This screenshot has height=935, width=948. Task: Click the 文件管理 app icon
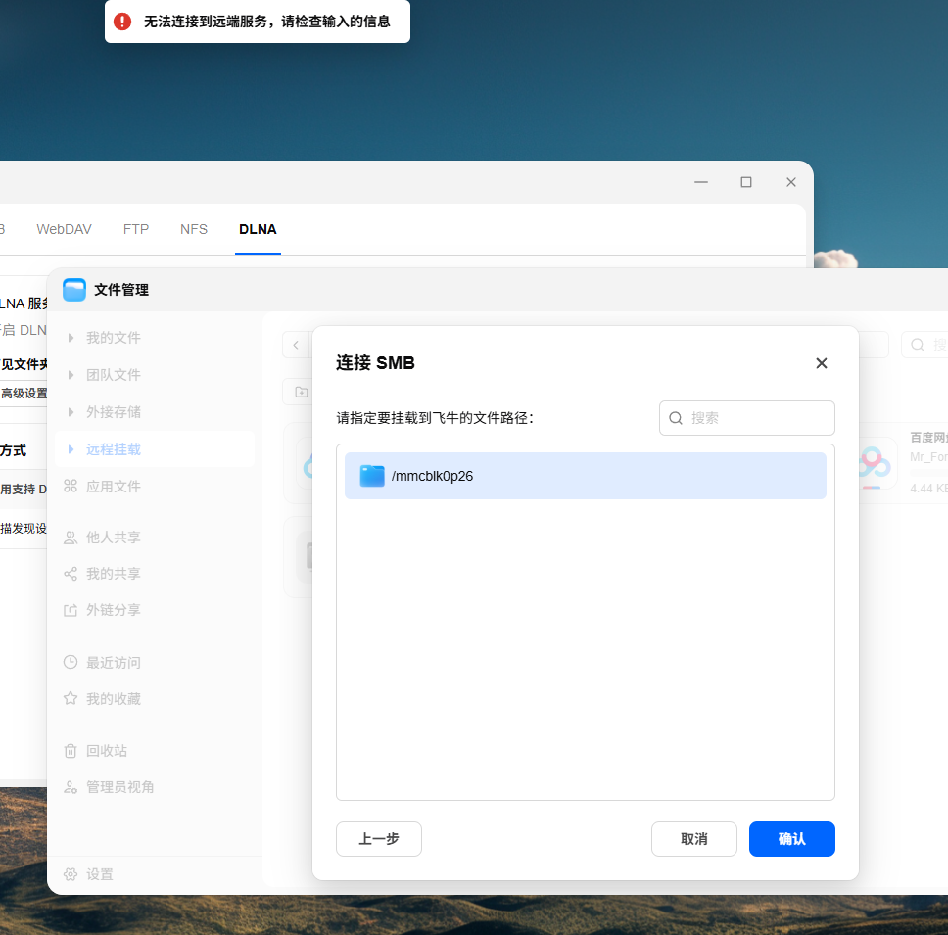click(x=74, y=290)
